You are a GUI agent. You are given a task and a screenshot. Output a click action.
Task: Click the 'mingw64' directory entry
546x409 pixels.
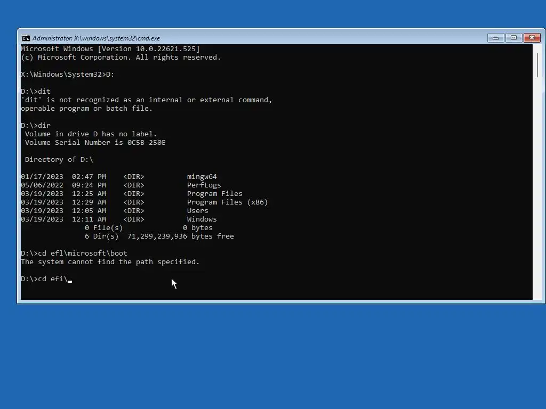[x=202, y=177]
